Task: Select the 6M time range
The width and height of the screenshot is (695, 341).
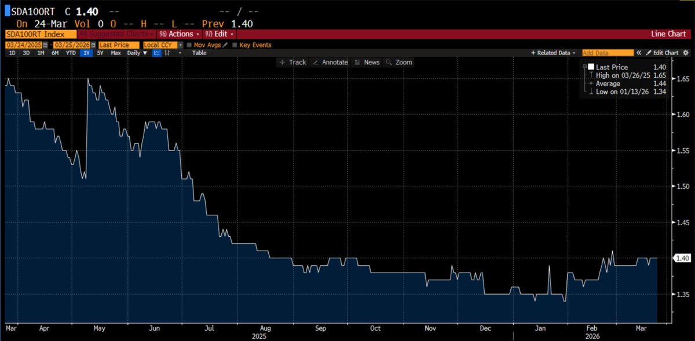Action: [x=55, y=53]
